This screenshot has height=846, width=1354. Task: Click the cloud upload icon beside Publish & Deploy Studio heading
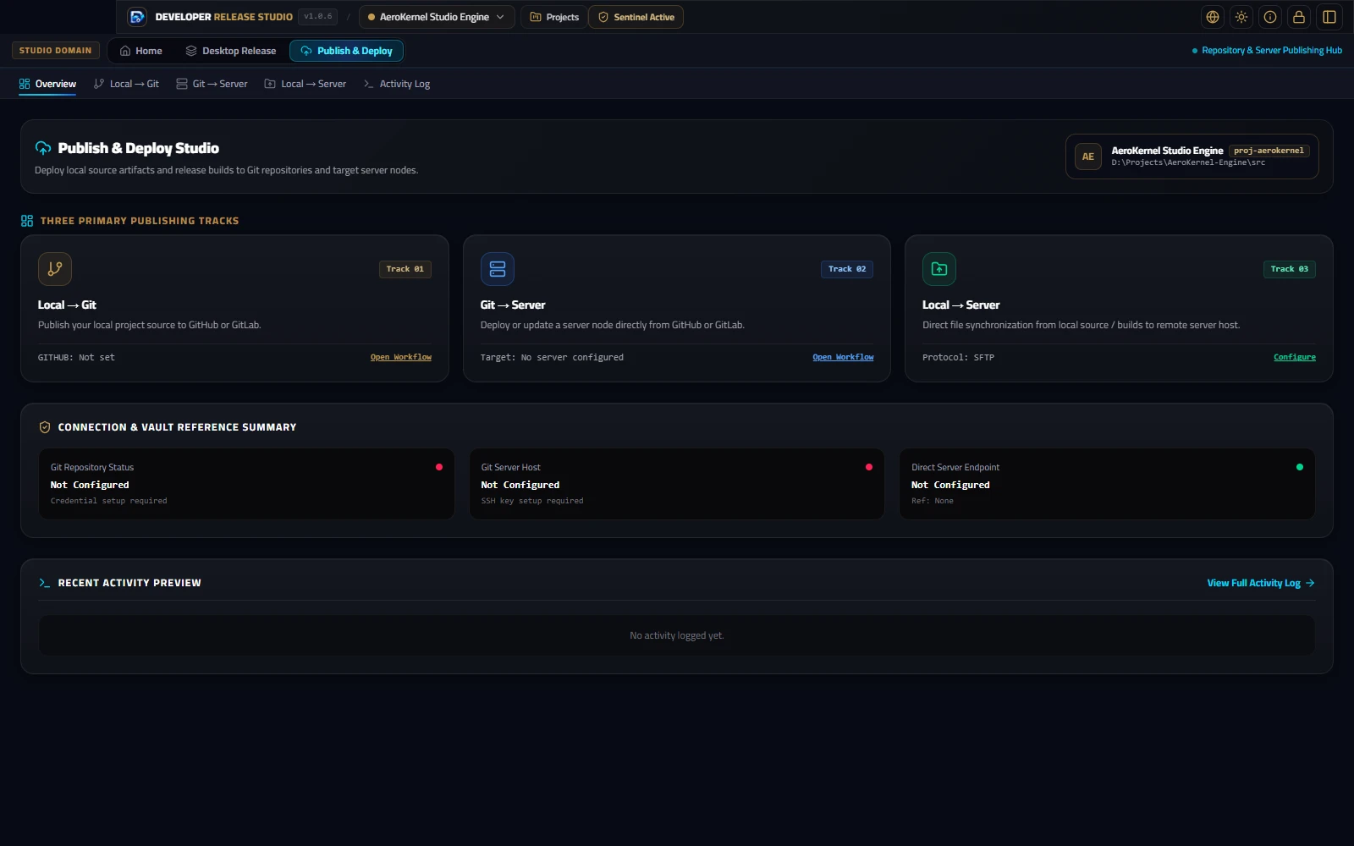pos(43,148)
